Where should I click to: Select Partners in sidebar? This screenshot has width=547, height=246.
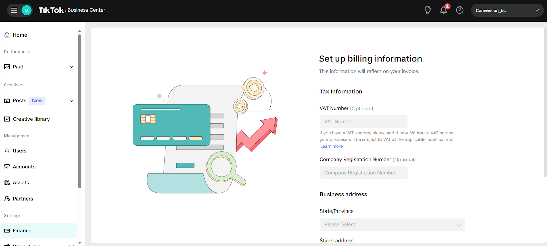[x=23, y=199]
